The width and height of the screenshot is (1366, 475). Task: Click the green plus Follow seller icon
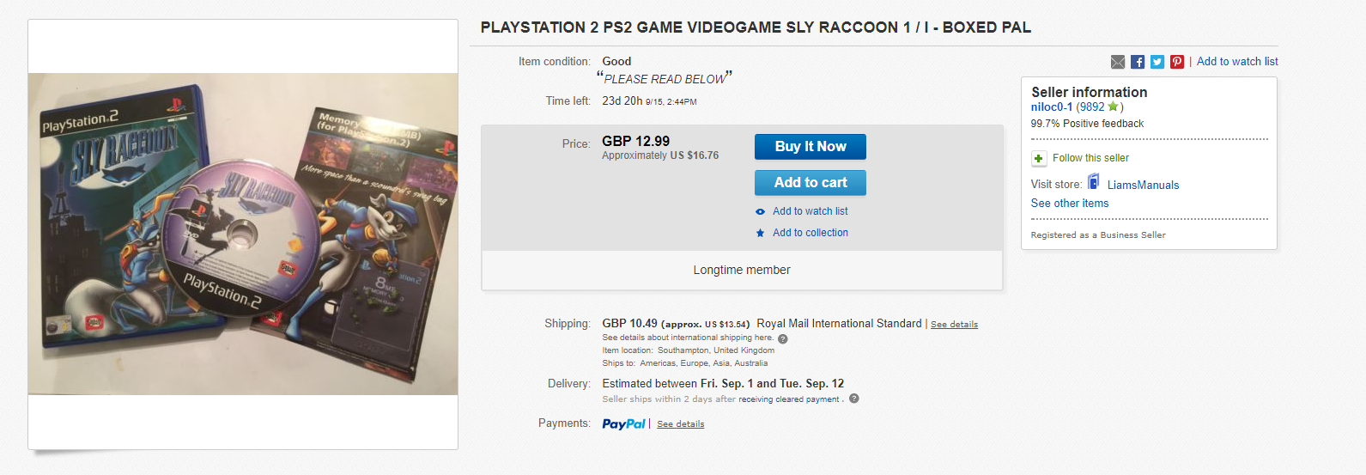[1039, 158]
